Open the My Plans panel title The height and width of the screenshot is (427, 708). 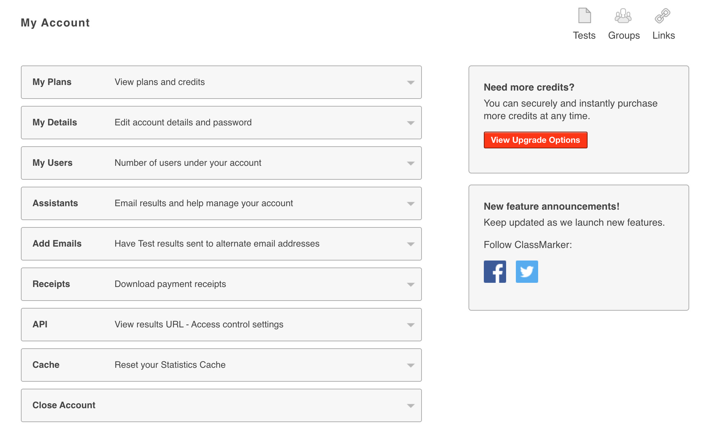coord(52,82)
